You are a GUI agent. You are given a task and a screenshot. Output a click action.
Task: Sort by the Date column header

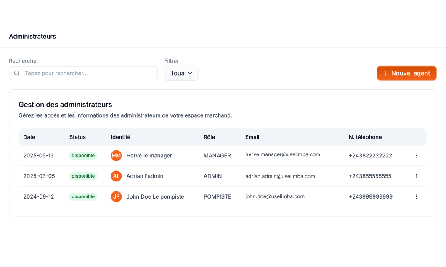(29, 137)
